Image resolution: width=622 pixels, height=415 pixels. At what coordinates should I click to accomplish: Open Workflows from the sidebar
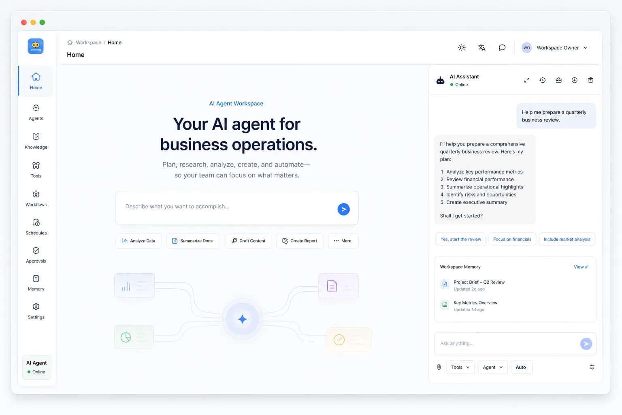[x=36, y=199]
